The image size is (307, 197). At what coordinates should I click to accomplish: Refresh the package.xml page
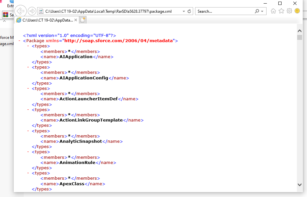coord(189,11)
